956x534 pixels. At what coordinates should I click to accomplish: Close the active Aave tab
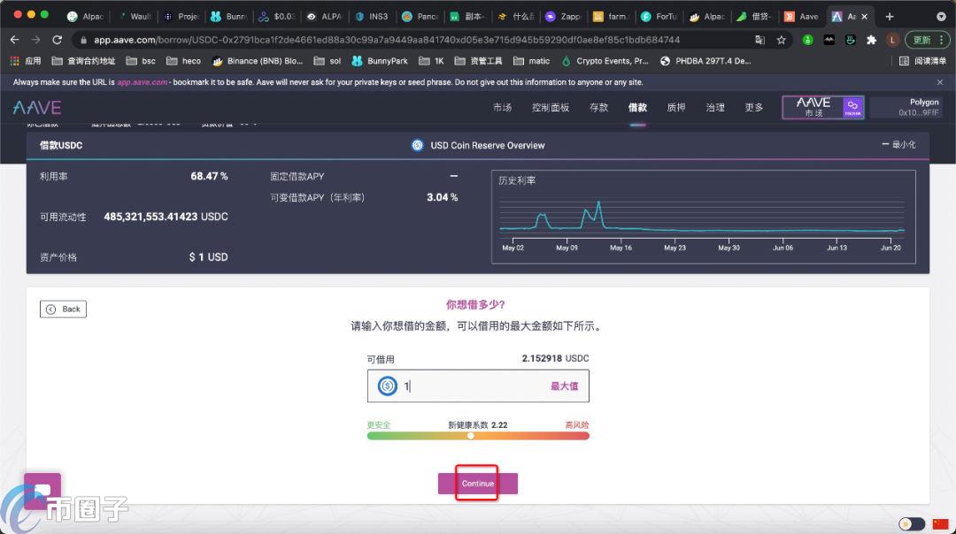[864, 17]
